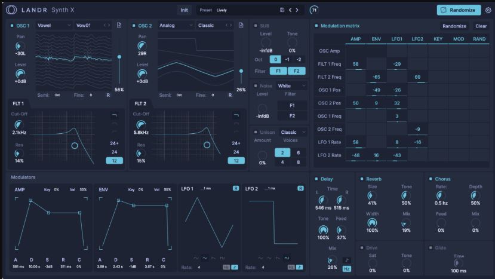Enable the Glide section
Image resolution: width=495 pixels, height=279 pixels.
(x=431, y=248)
